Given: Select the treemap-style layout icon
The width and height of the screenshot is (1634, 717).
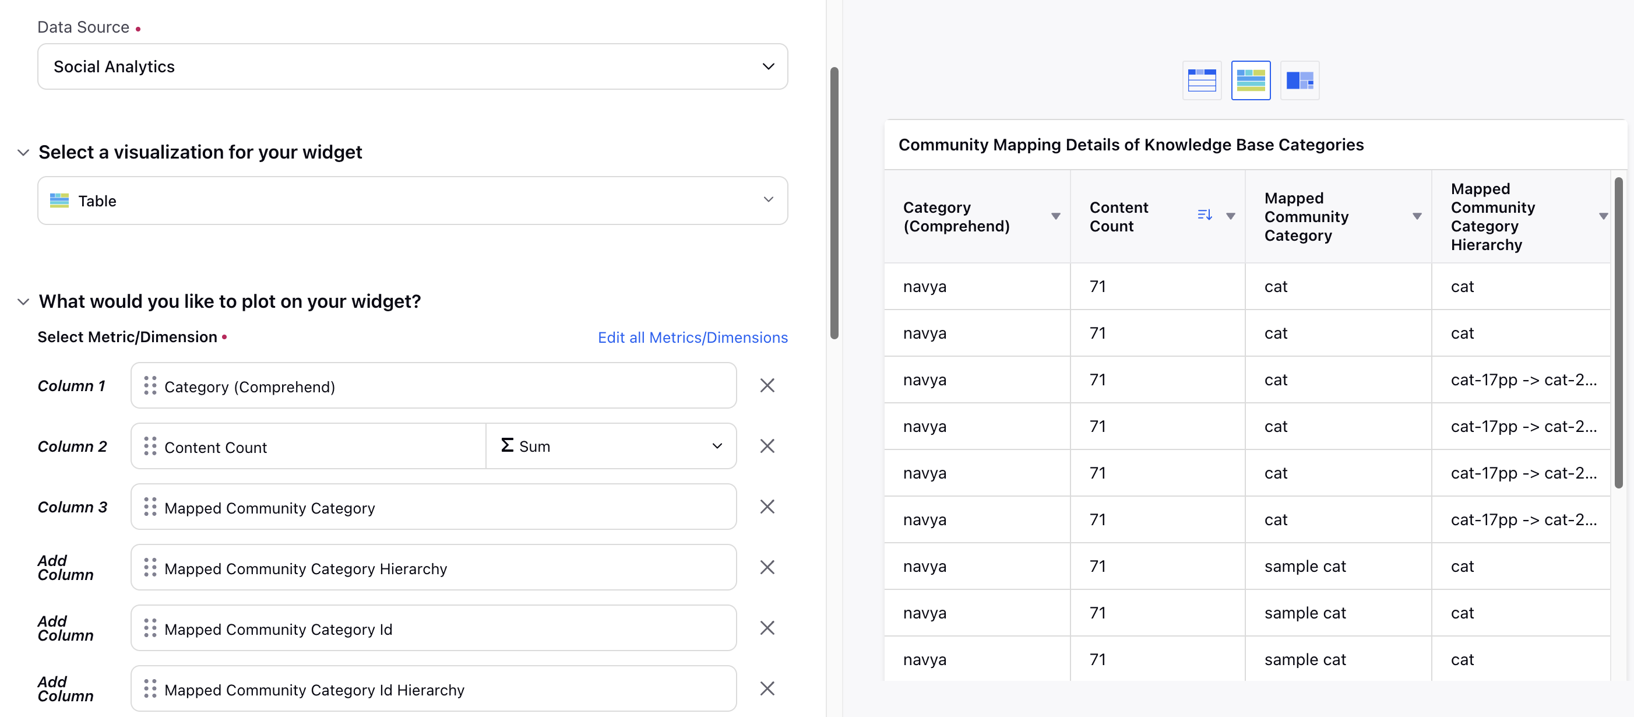Looking at the screenshot, I should 1300,80.
